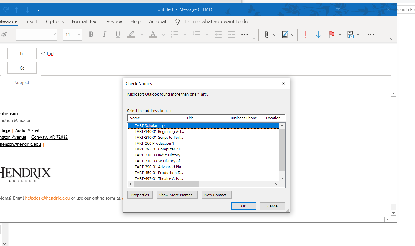
Task: Apply font color to the text
Action: 152,35
